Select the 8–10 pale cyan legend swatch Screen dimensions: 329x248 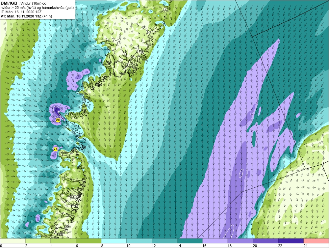(114, 241)
